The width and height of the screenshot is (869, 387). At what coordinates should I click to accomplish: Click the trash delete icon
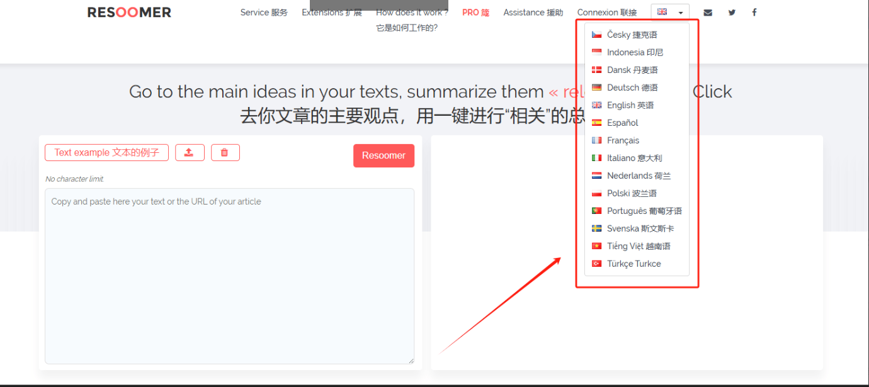pyautogui.click(x=225, y=152)
